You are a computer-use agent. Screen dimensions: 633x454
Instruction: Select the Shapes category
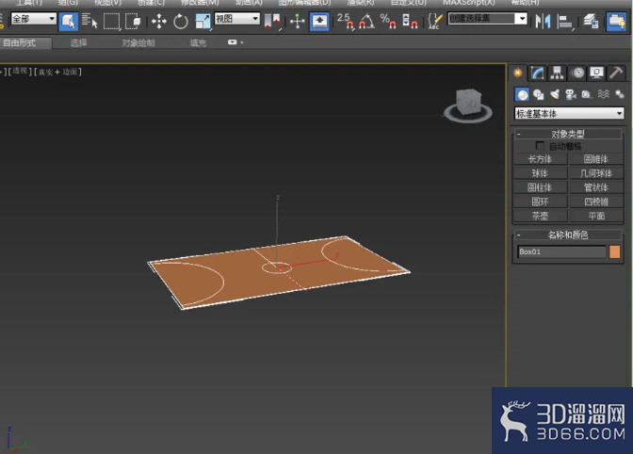pos(538,95)
